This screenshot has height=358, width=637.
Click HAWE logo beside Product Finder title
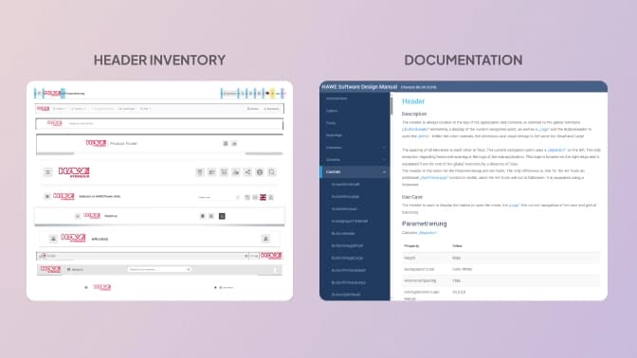point(96,143)
